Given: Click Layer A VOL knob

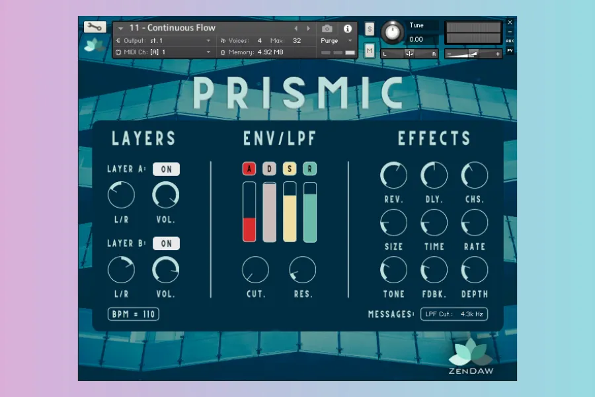Looking at the screenshot, I should pos(166,195).
